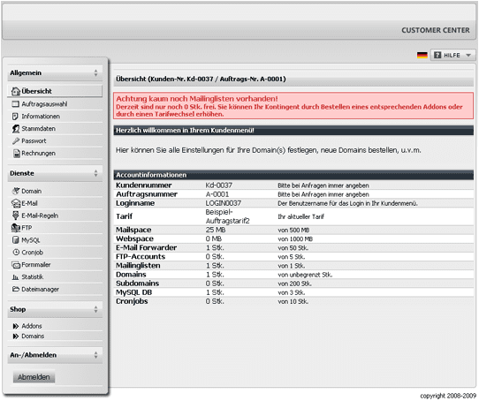Click the Stammdaten person icon
Viewport: 479px width, 401px height.
coord(16,129)
